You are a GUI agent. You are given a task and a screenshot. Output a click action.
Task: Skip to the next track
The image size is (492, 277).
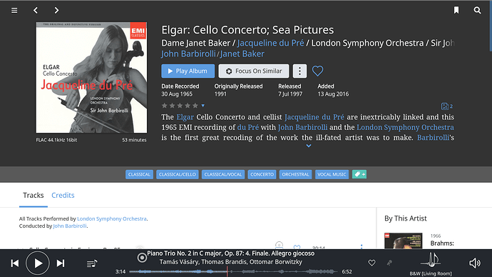(x=61, y=263)
